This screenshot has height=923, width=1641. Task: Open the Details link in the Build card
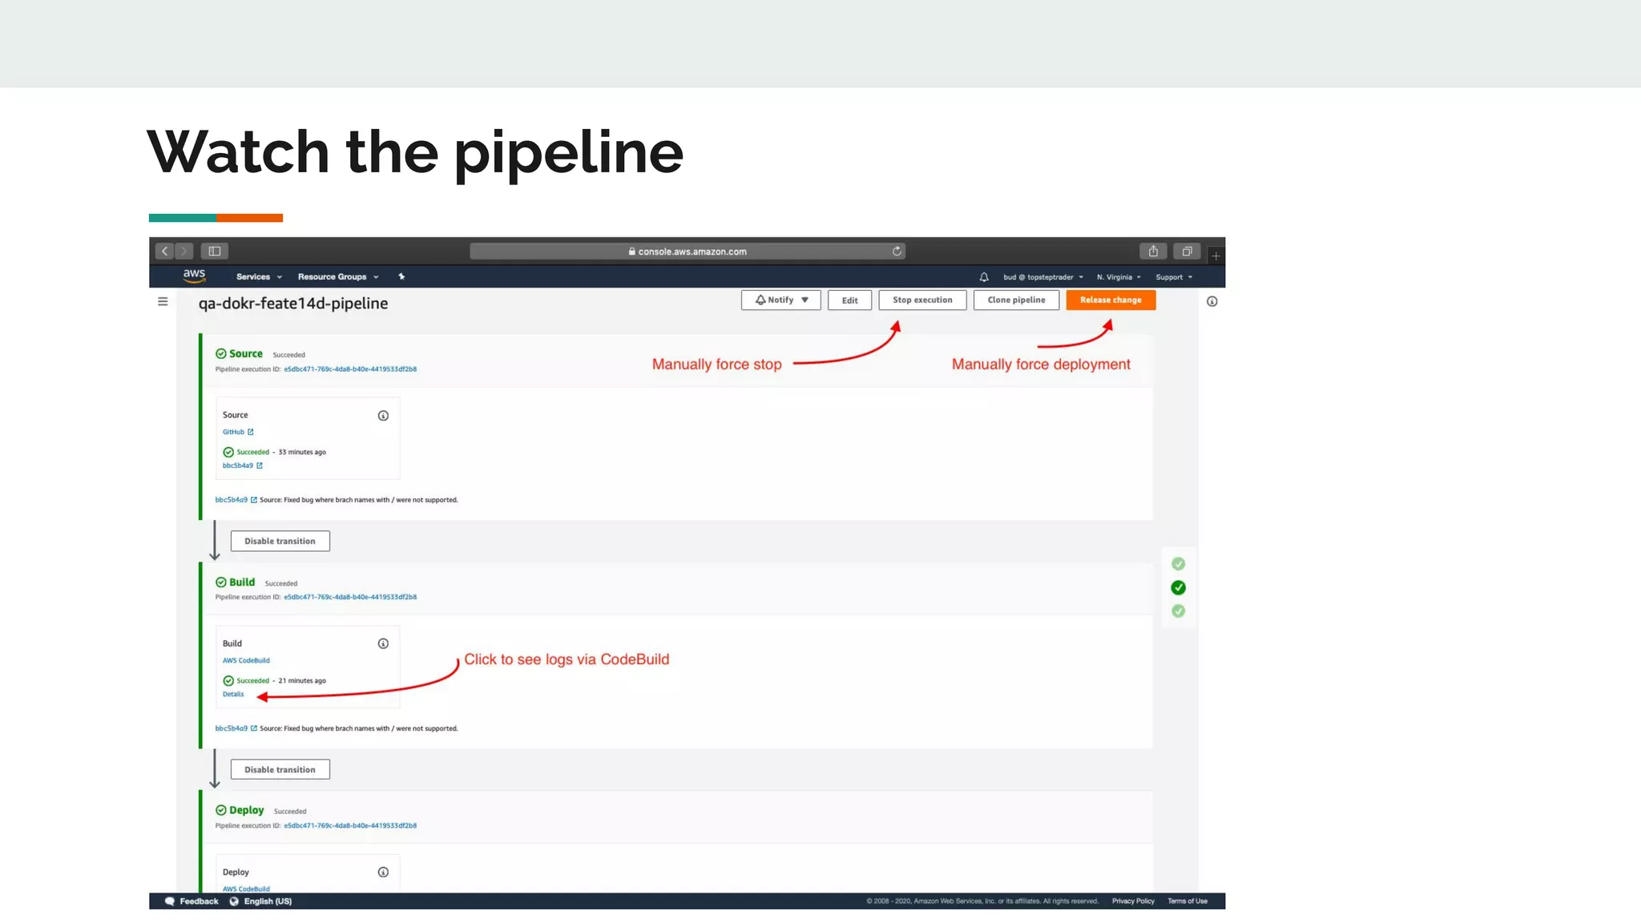click(x=233, y=694)
